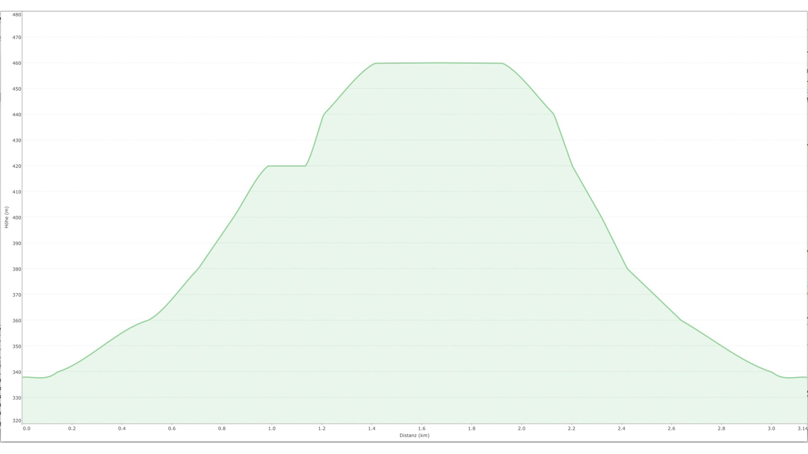808x454 pixels.
Task: Click the 2.4 distance tick label
Action: (622, 429)
